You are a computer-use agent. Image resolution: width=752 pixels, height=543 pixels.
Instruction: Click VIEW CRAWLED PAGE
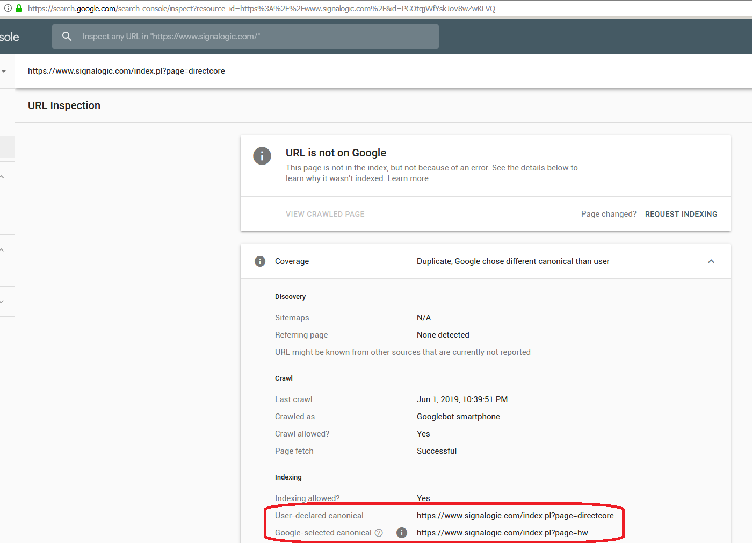coord(325,214)
